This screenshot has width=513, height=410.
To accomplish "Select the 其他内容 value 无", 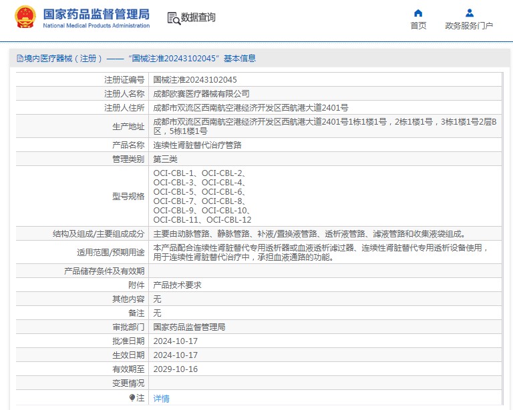I will (x=157, y=299).
